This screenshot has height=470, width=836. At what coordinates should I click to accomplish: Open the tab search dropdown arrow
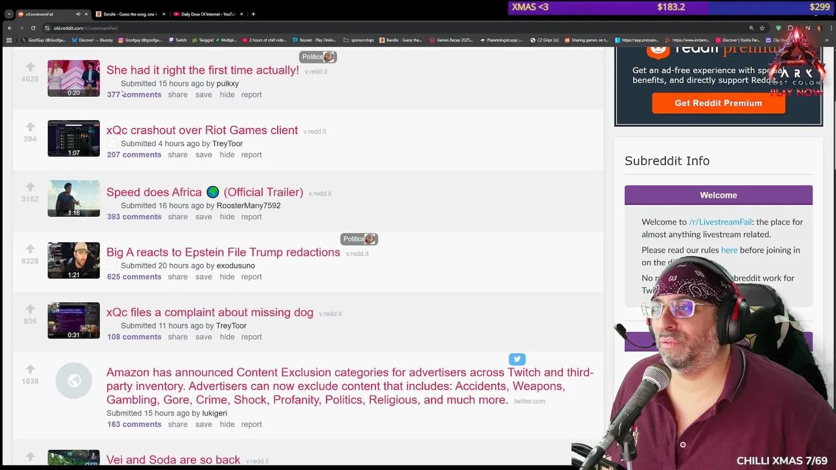tap(8, 14)
